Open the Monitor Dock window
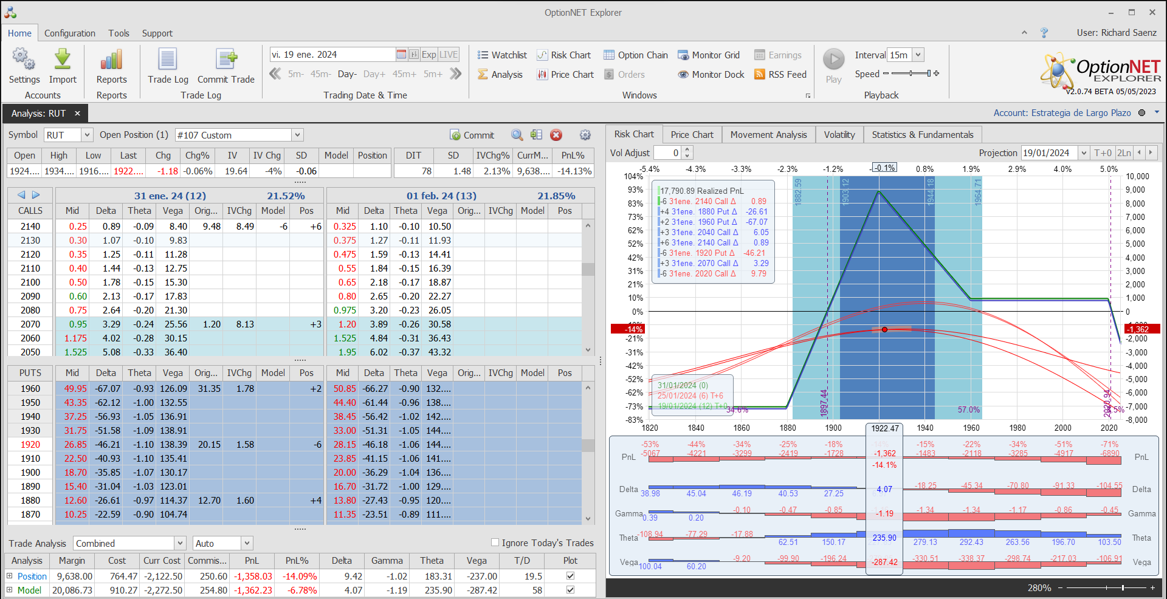The width and height of the screenshot is (1167, 599). (711, 75)
